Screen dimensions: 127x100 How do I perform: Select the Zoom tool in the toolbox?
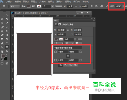click(x=7, y=51)
